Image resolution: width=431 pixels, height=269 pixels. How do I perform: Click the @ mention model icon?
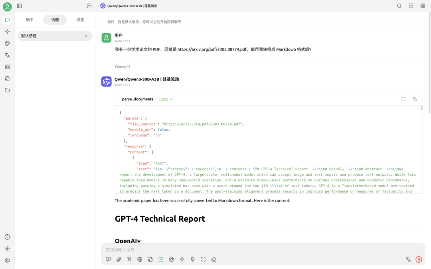(172, 259)
